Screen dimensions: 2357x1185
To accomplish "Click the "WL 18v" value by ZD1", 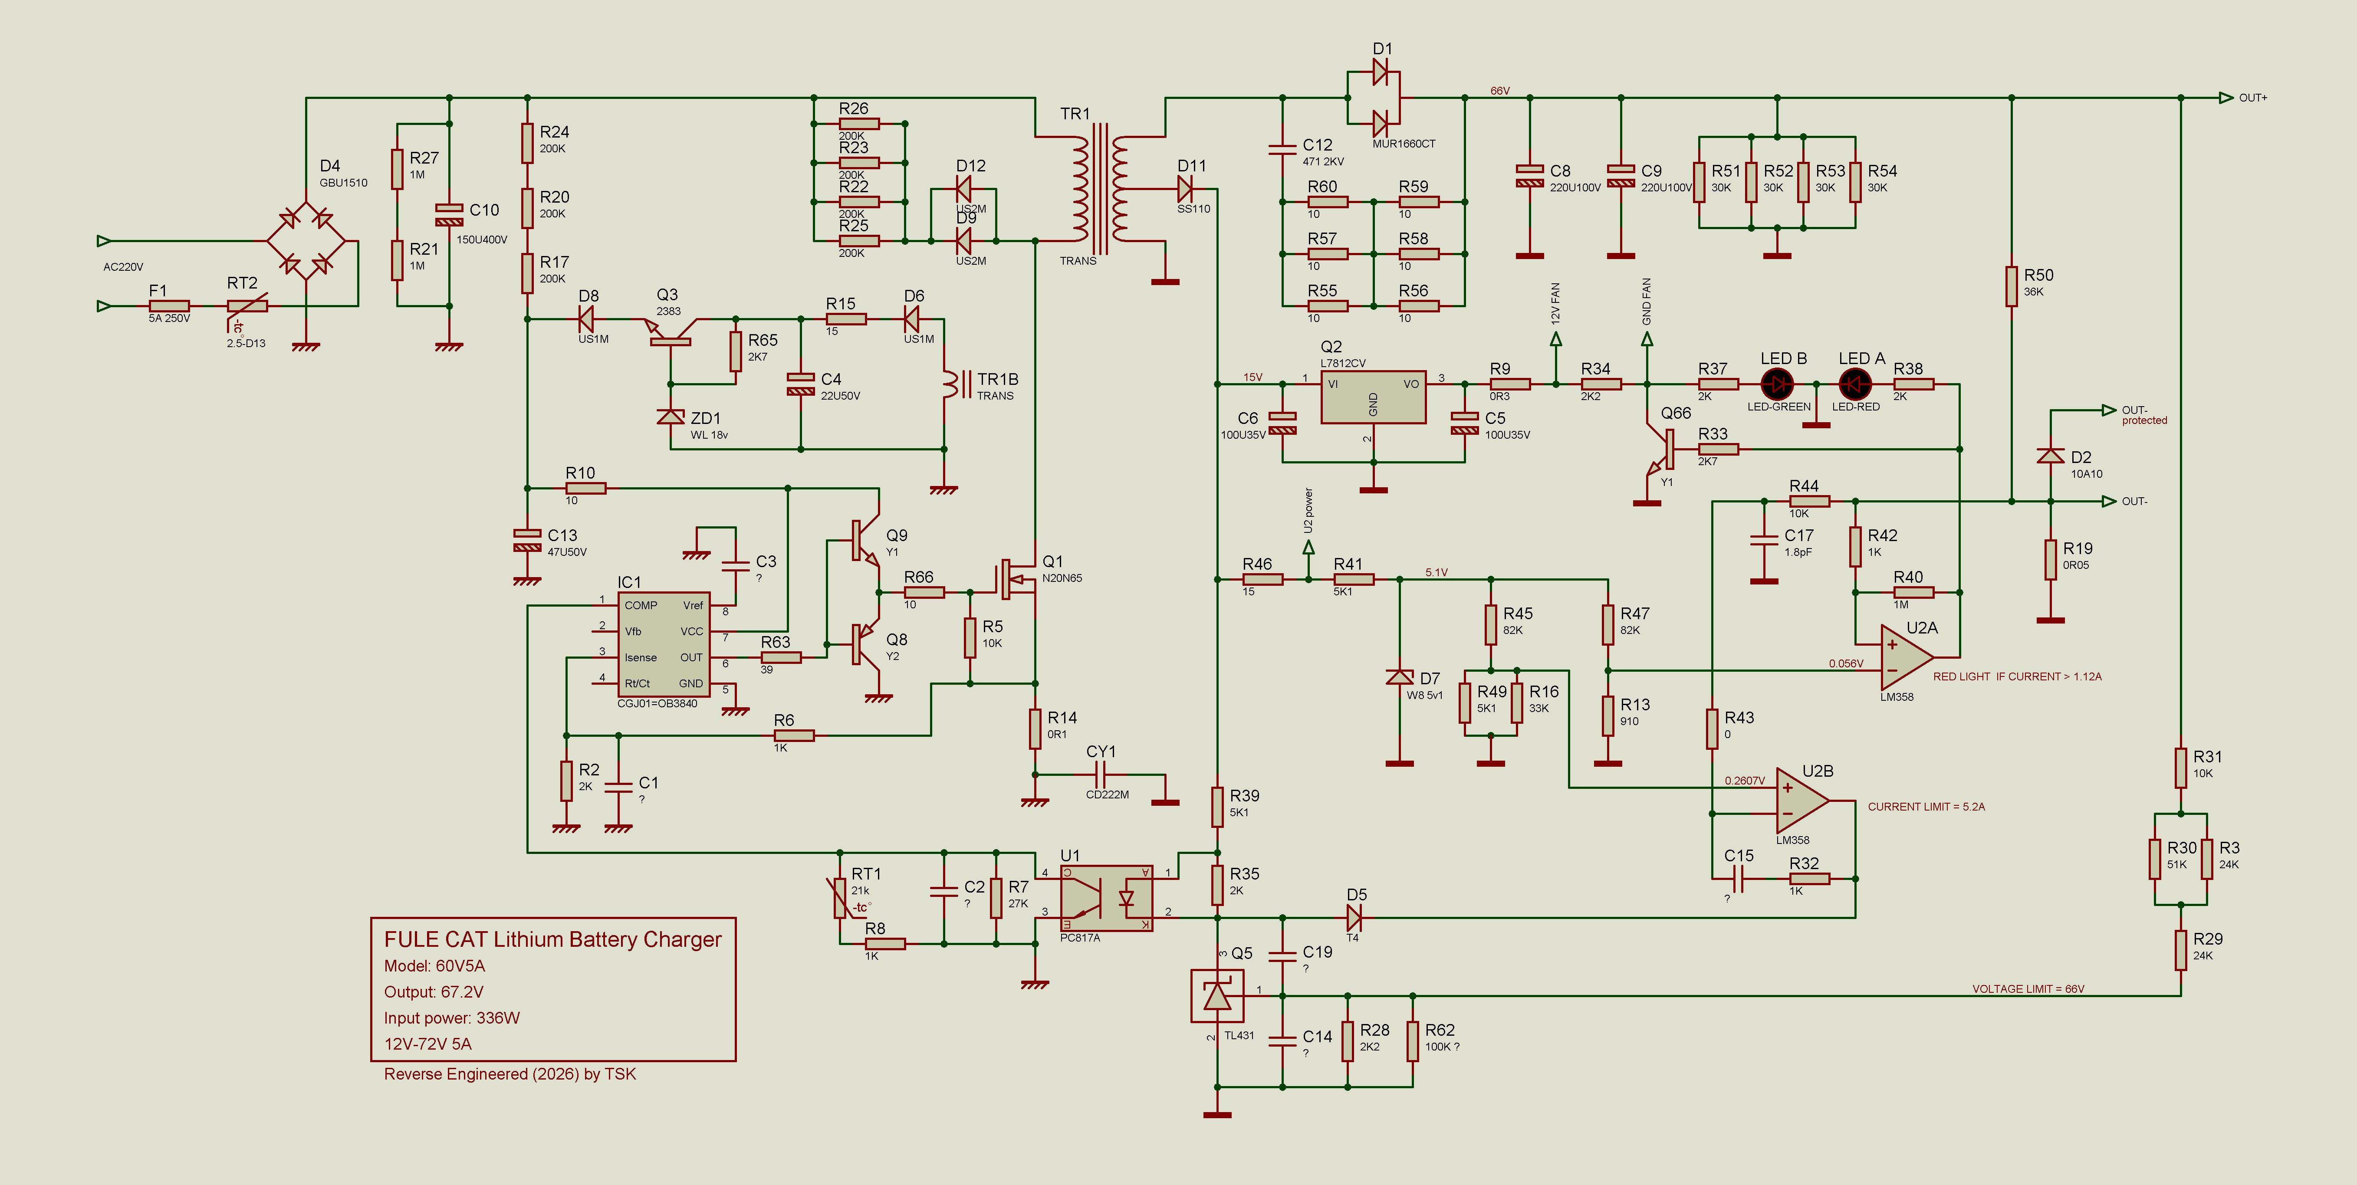I will (709, 436).
